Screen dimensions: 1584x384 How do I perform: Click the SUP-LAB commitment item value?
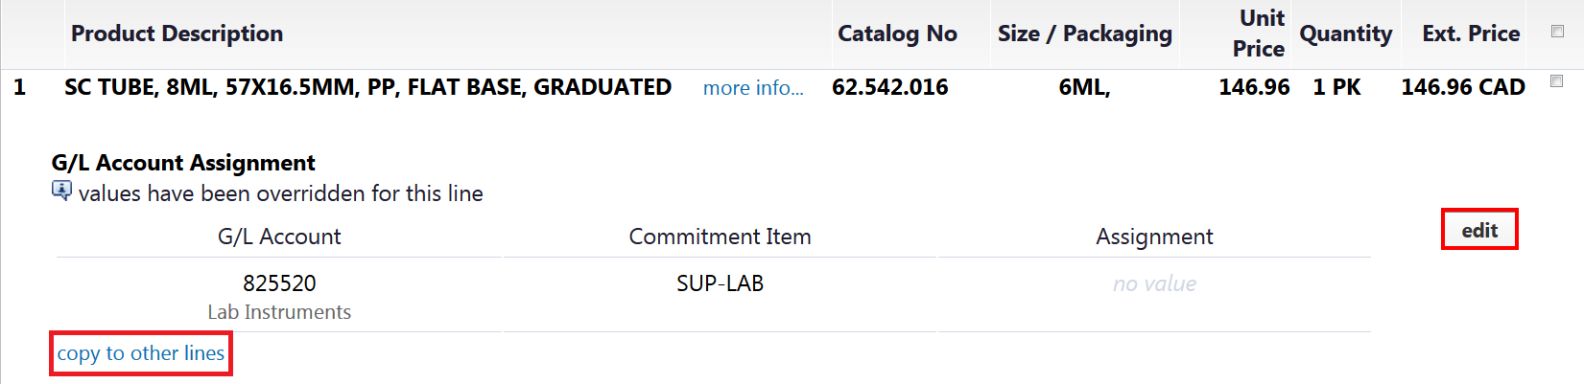720,283
